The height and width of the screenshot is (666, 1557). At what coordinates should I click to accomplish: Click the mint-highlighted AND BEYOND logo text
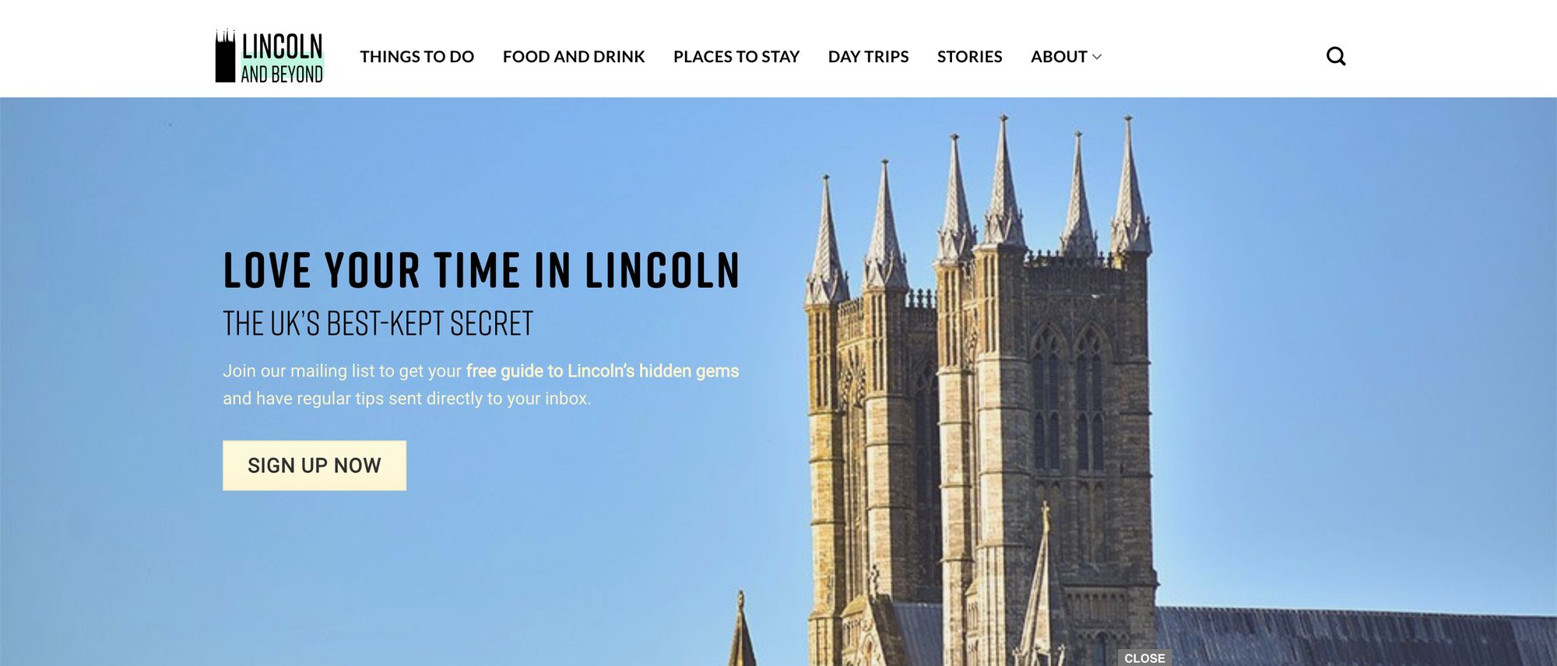click(282, 74)
